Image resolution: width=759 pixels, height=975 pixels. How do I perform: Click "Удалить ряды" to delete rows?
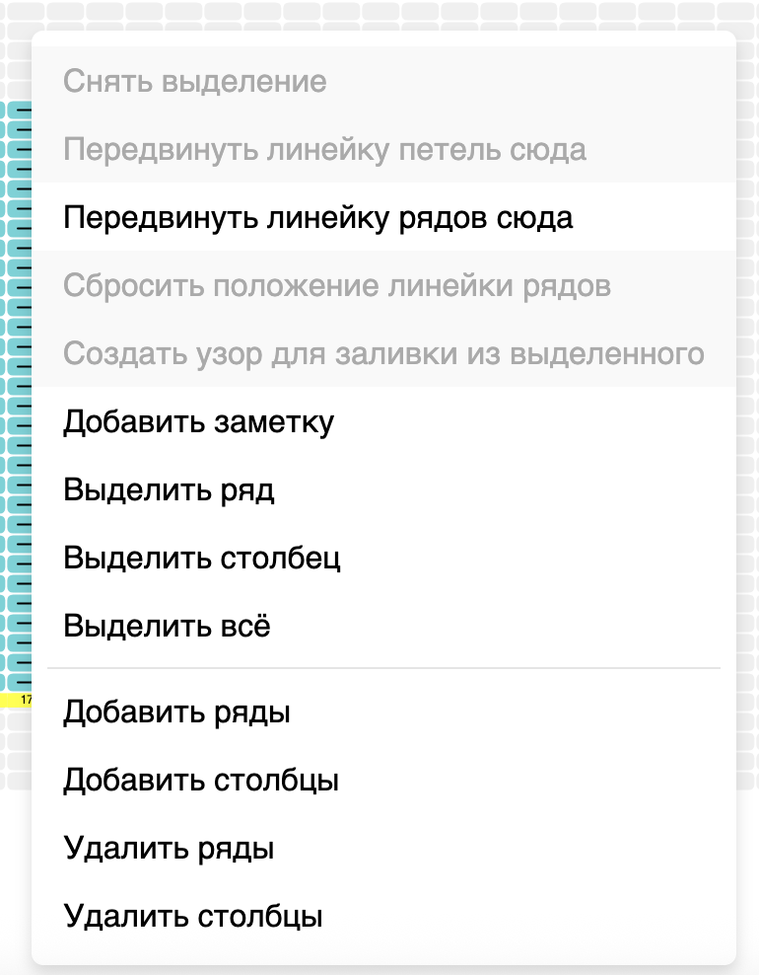[x=168, y=848]
